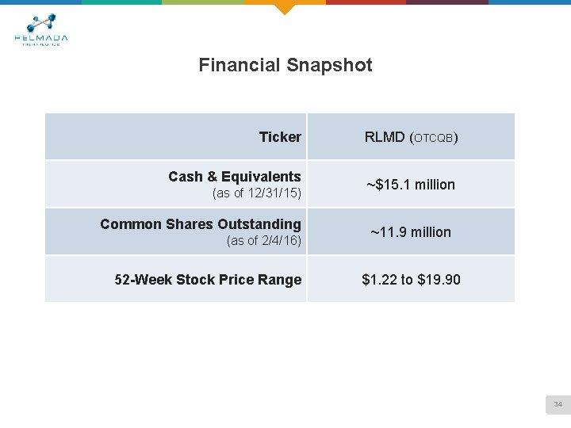Click the dark purple segment of top bar
The height and width of the screenshot is (428, 571).
447,2
